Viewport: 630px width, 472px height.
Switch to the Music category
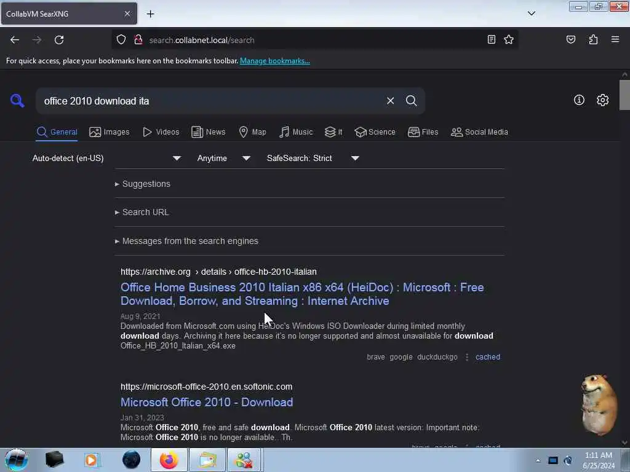(x=296, y=132)
